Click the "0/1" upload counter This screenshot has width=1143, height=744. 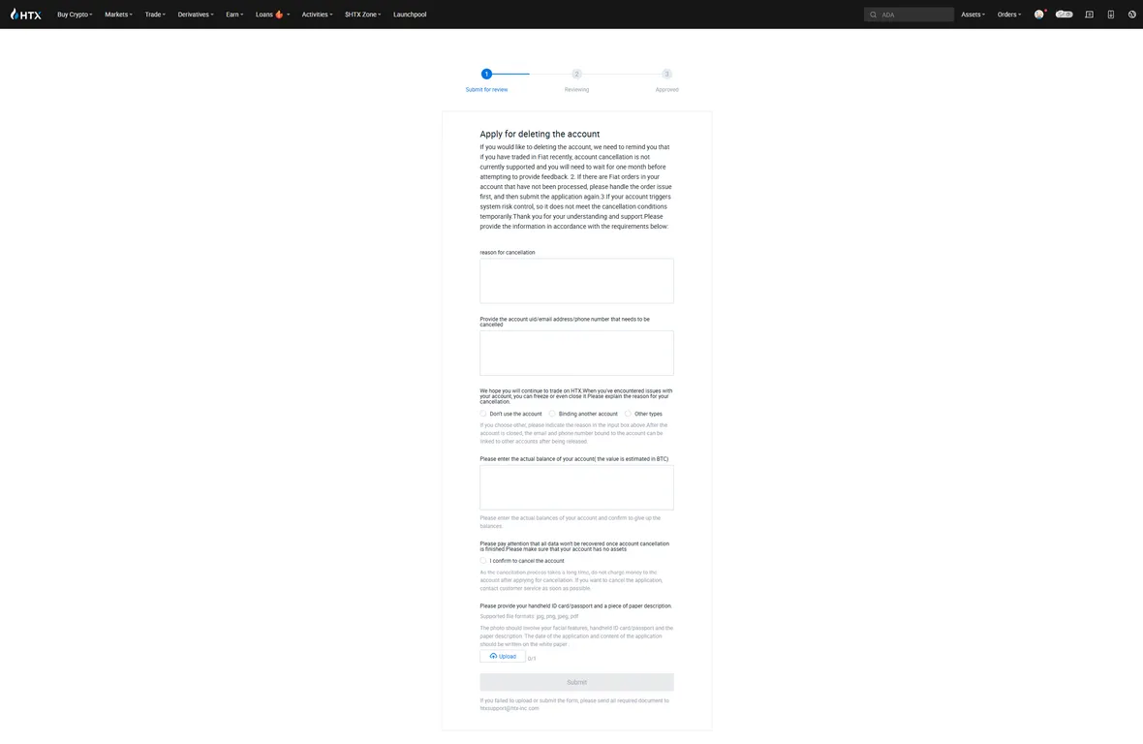[532, 658]
